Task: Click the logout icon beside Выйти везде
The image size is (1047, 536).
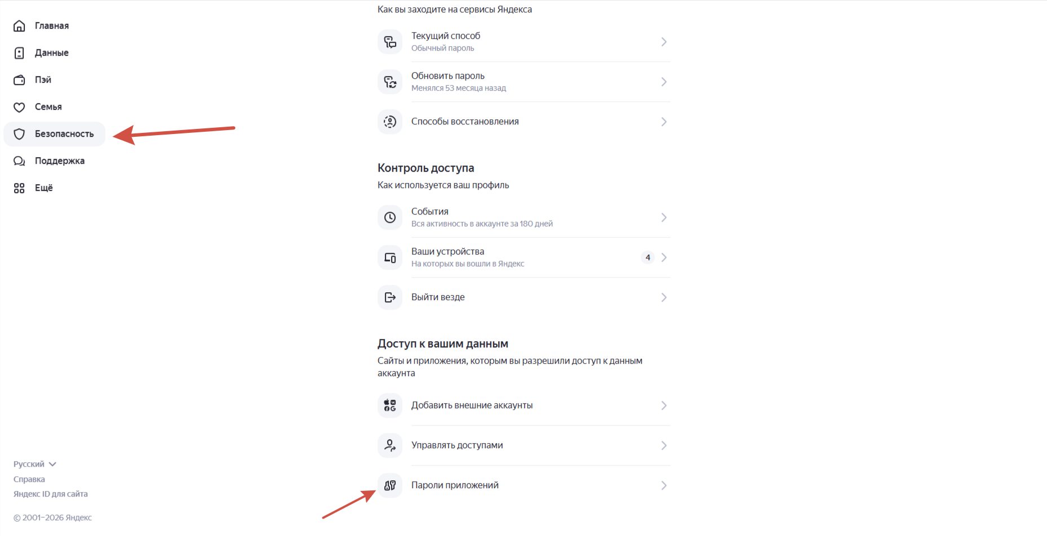Action: 390,297
